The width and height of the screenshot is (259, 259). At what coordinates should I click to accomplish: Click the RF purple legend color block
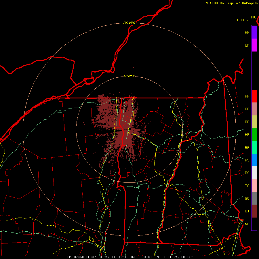tap(254, 32)
